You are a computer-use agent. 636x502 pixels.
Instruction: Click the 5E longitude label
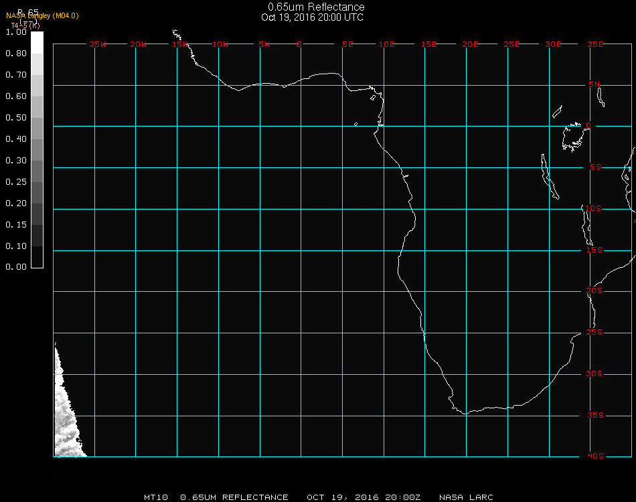pos(347,44)
